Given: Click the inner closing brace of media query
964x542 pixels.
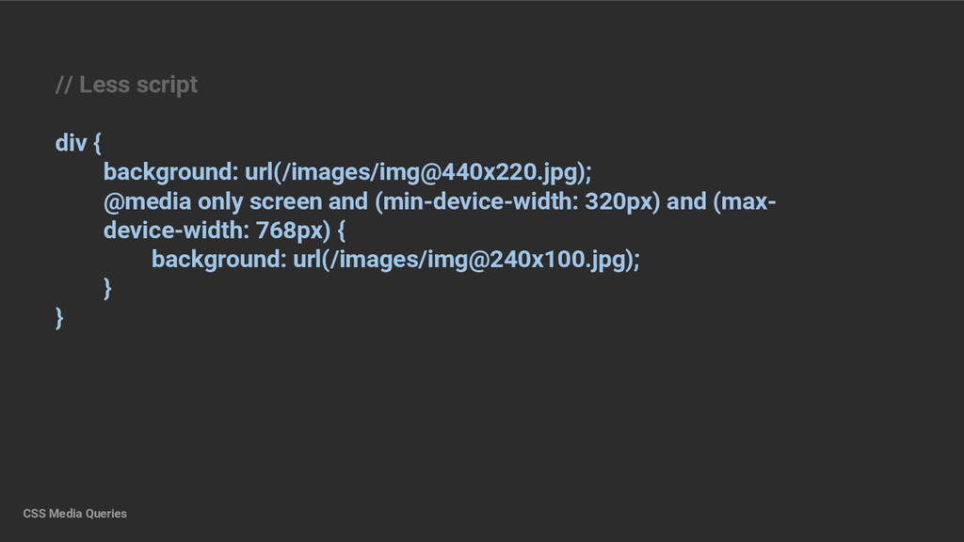Looking at the screenshot, I should coord(107,288).
